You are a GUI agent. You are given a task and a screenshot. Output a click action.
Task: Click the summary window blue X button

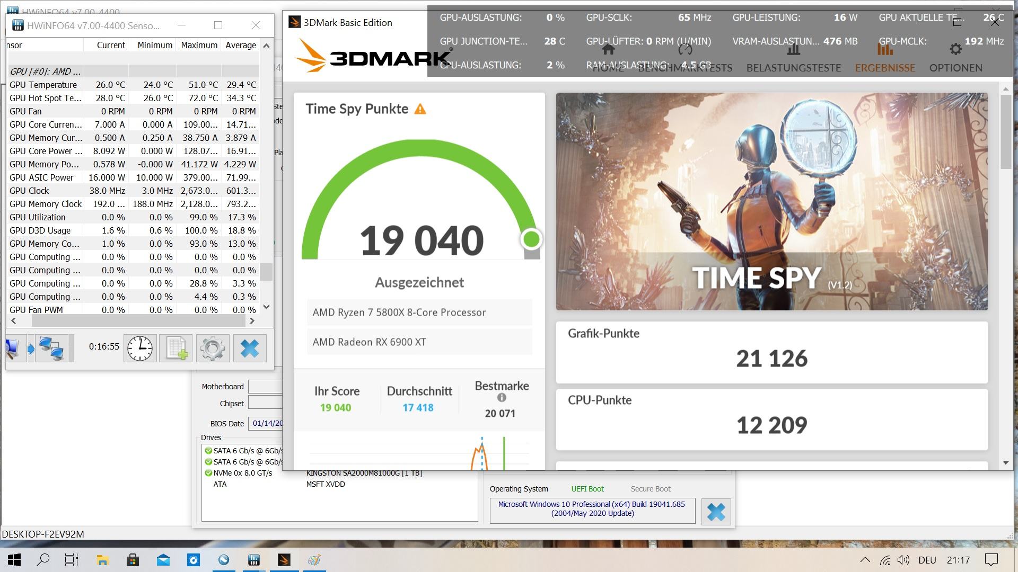pos(716,512)
